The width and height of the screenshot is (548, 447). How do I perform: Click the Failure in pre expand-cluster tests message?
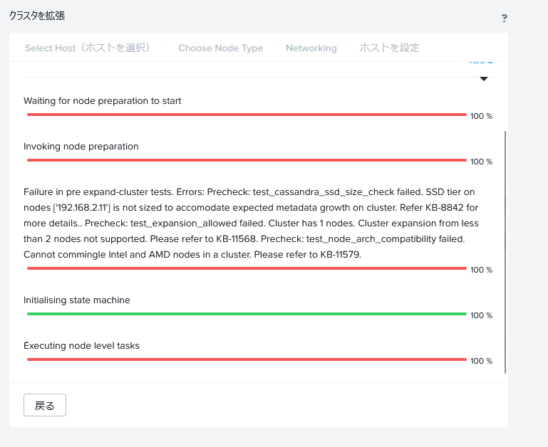pos(251,223)
